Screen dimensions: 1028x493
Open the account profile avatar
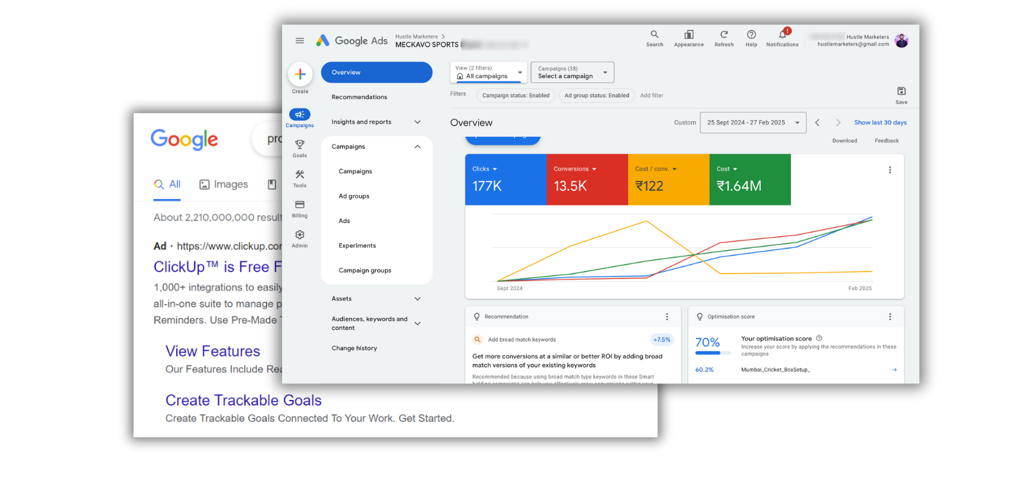point(901,40)
